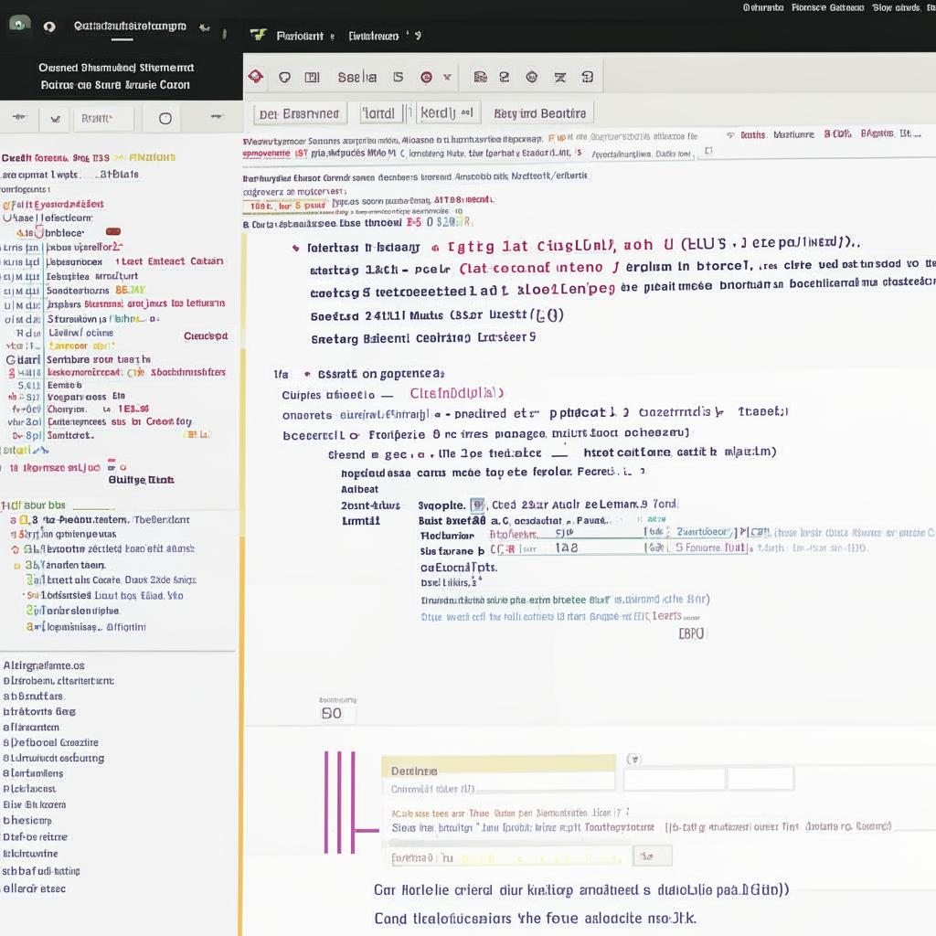Click the red diamond icon in the editor toolbar
This screenshot has height=936, width=936.
(x=256, y=77)
